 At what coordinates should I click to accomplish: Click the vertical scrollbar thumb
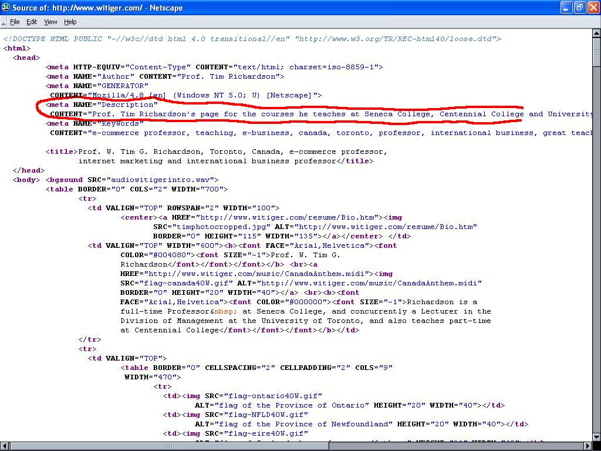pyautogui.click(x=596, y=52)
